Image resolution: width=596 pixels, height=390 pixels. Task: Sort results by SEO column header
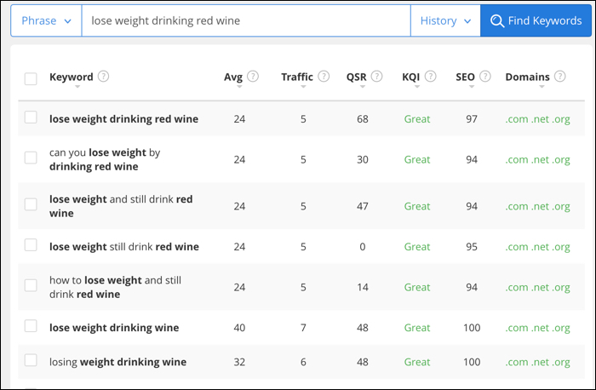pyautogui.click(x=465, y=77)
